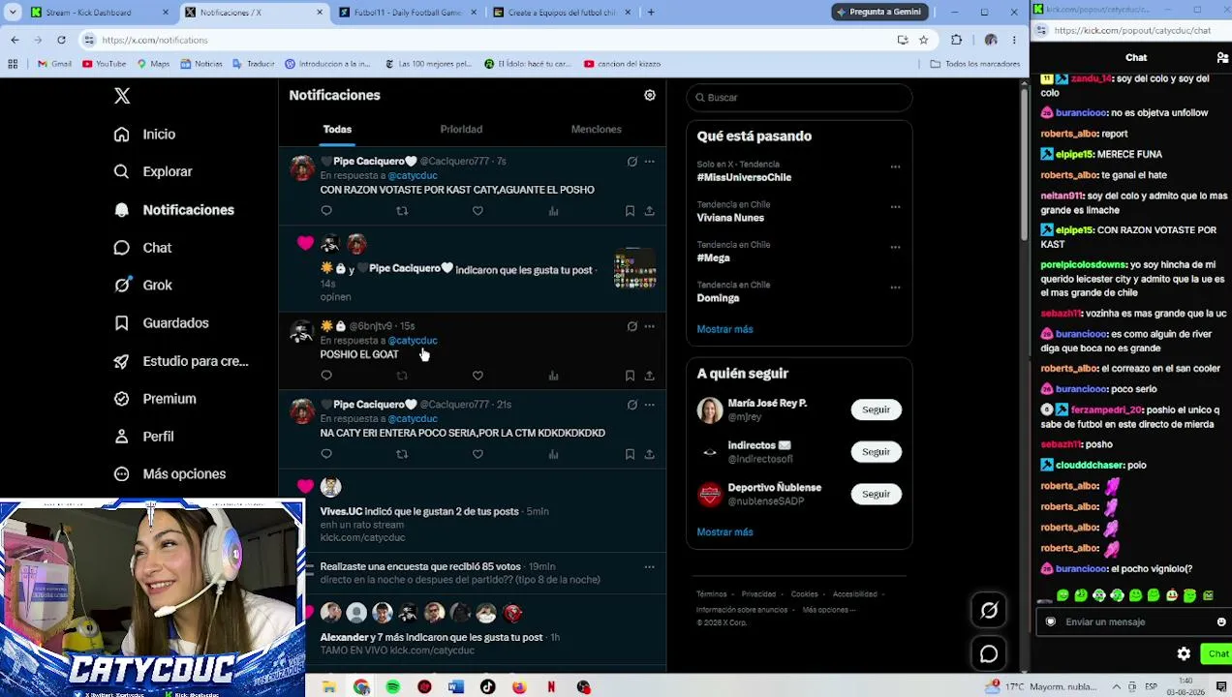Viewport: 1232px width, 697px height.
Task: Open new browser tab plus button
Action: [x=651, y=13]
